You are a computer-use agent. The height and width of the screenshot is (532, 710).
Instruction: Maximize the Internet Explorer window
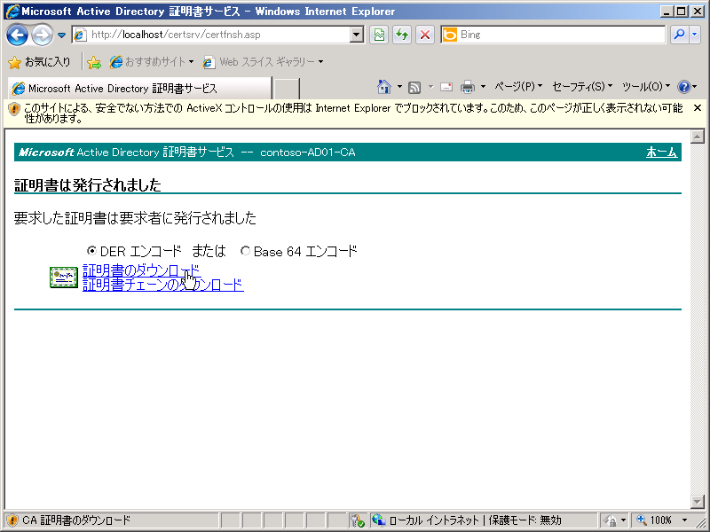[682, 12]
